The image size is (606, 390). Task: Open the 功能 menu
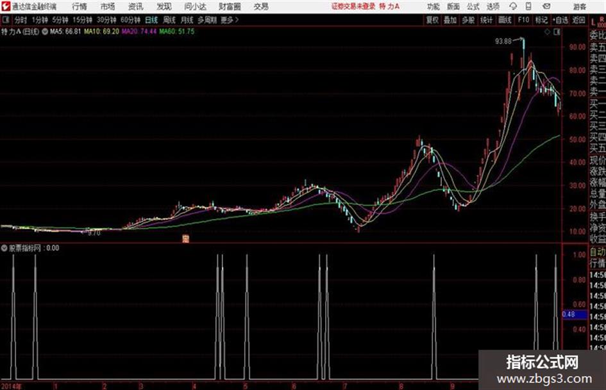[x=433, y=6]
